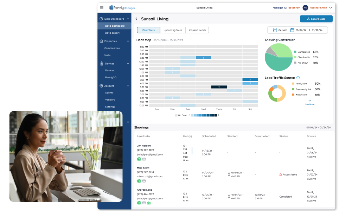Click the green ID badge icon under Jim Halpert

(x=139, y=159)
